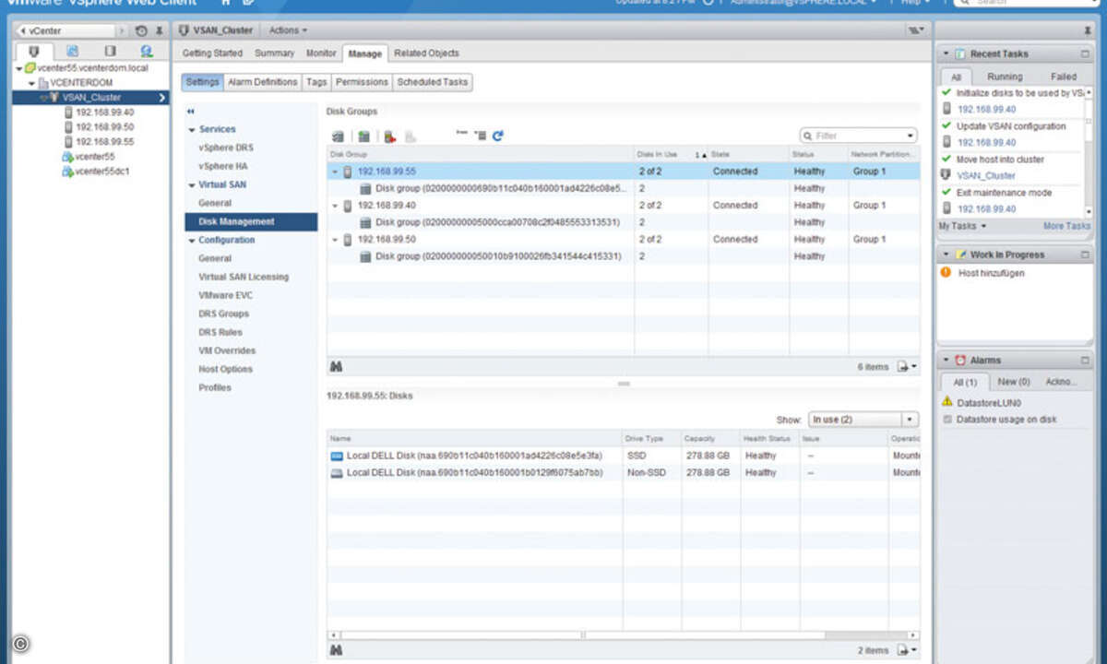Click in the disk groups Filter field
The image size is (1107, 664).
(859, 136)
